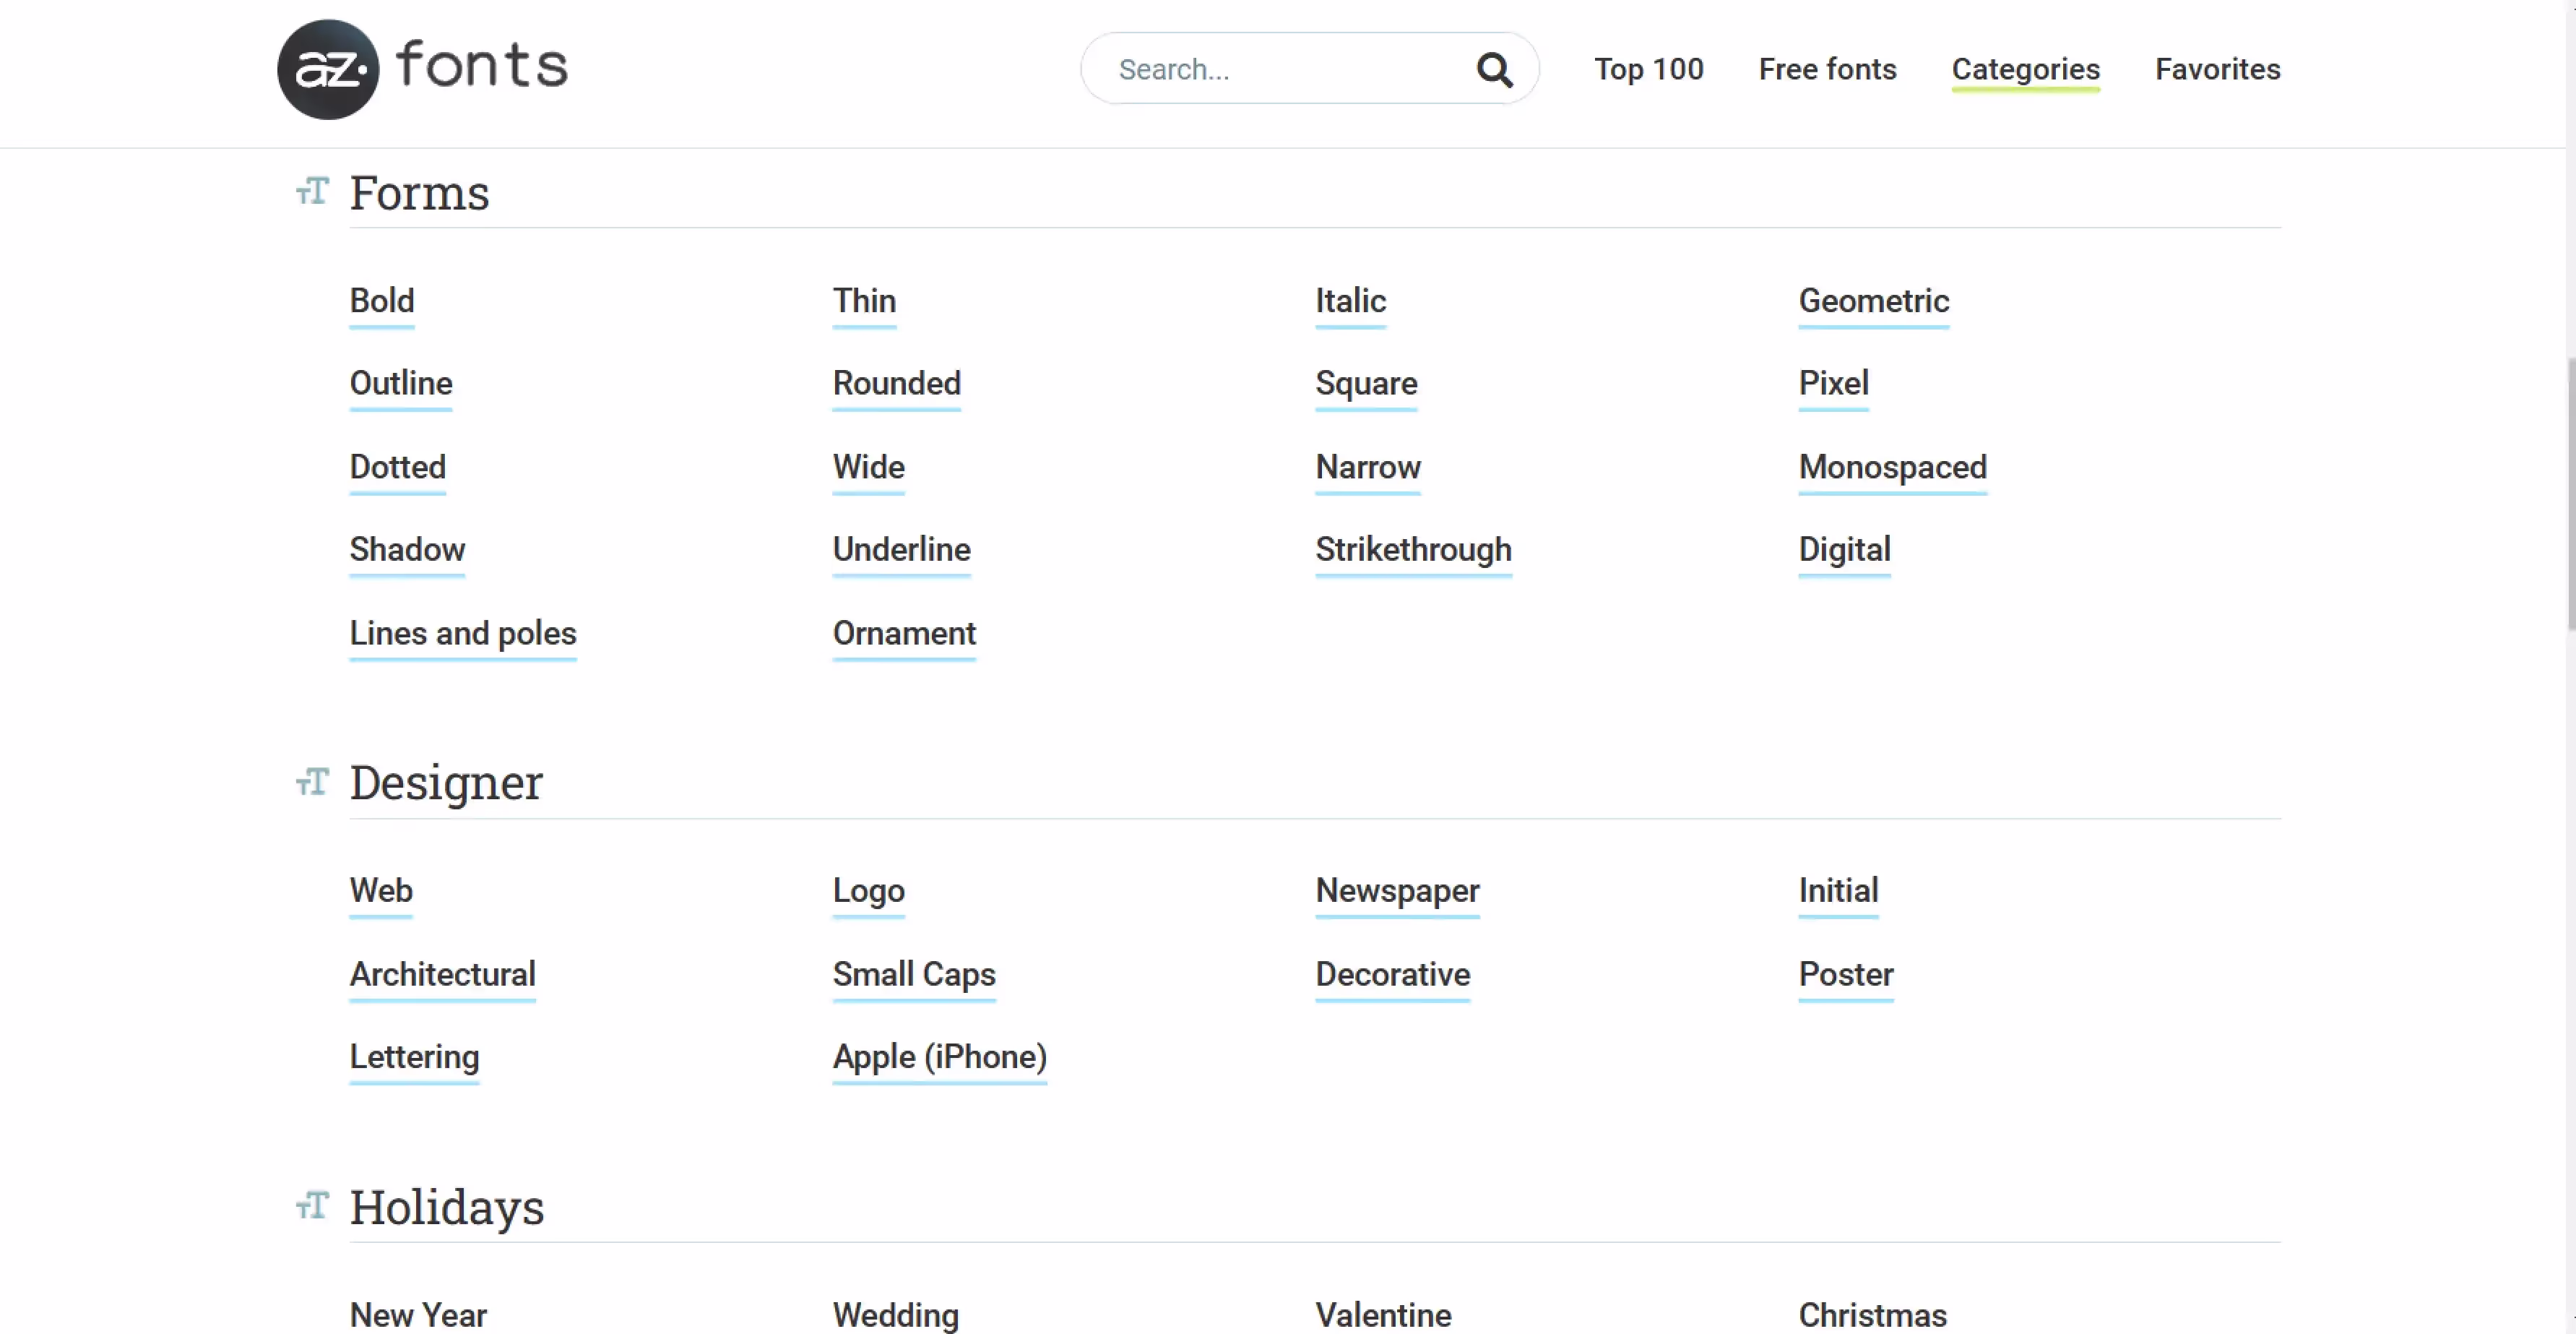Select the Apple (iPhone) fonts link

(939, 1057)
